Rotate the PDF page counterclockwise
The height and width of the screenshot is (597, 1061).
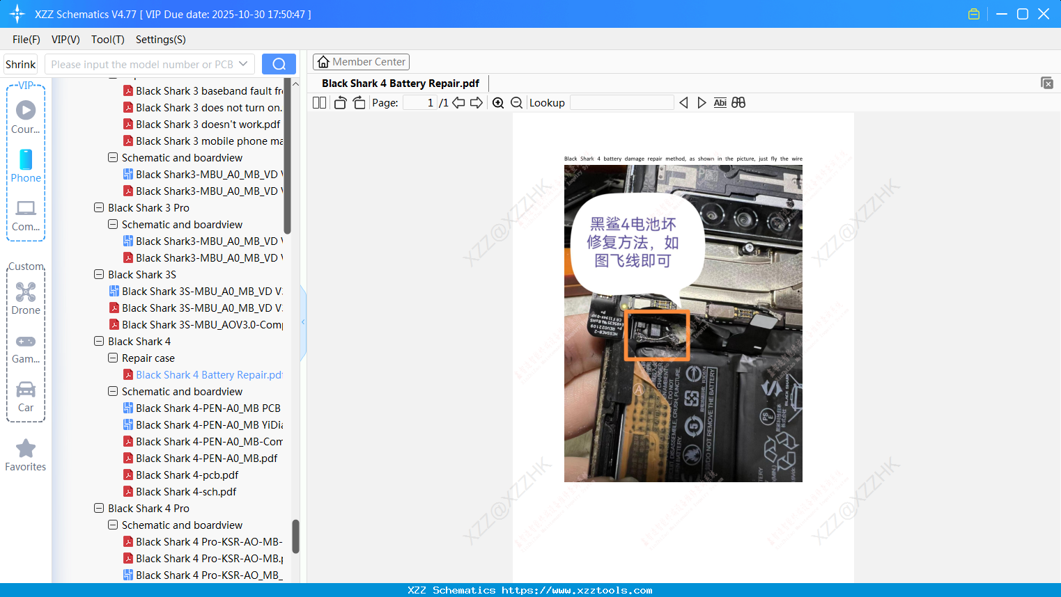point(341,103)
